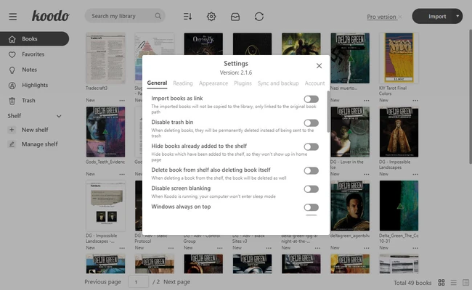Switch to cover view icon
Viewport: 472px width, 290px height.
click(465, 283)
